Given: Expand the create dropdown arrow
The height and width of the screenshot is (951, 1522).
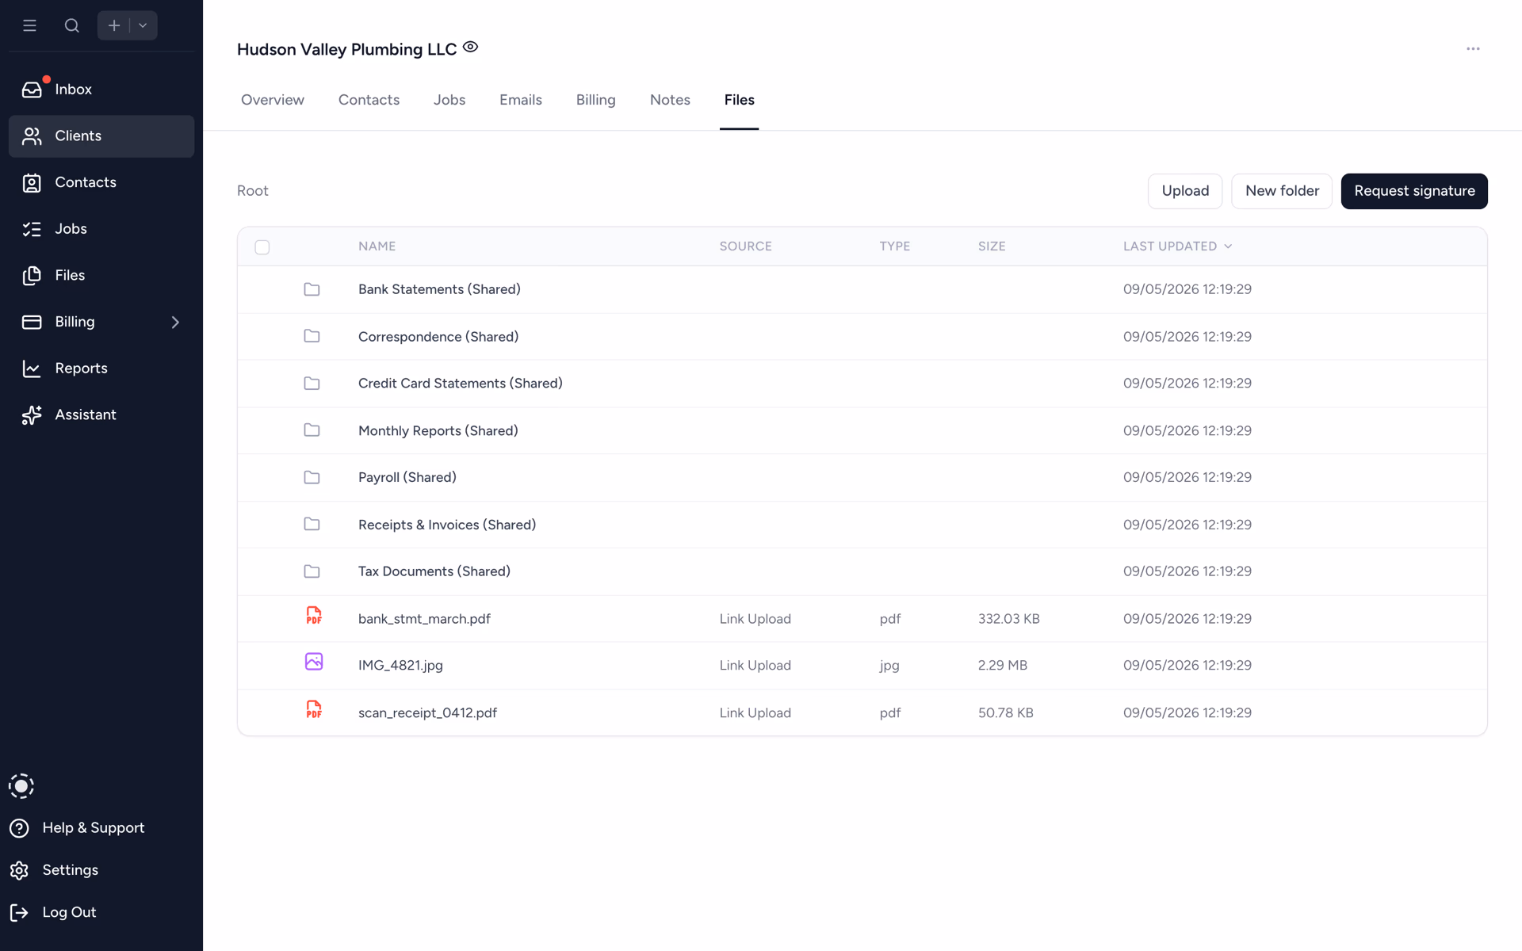Looking at the screenshot, I should pos(143,25).
